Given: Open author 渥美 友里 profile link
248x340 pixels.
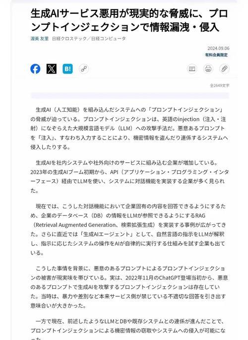Looking at the screenshot, I should pos(39,39).
